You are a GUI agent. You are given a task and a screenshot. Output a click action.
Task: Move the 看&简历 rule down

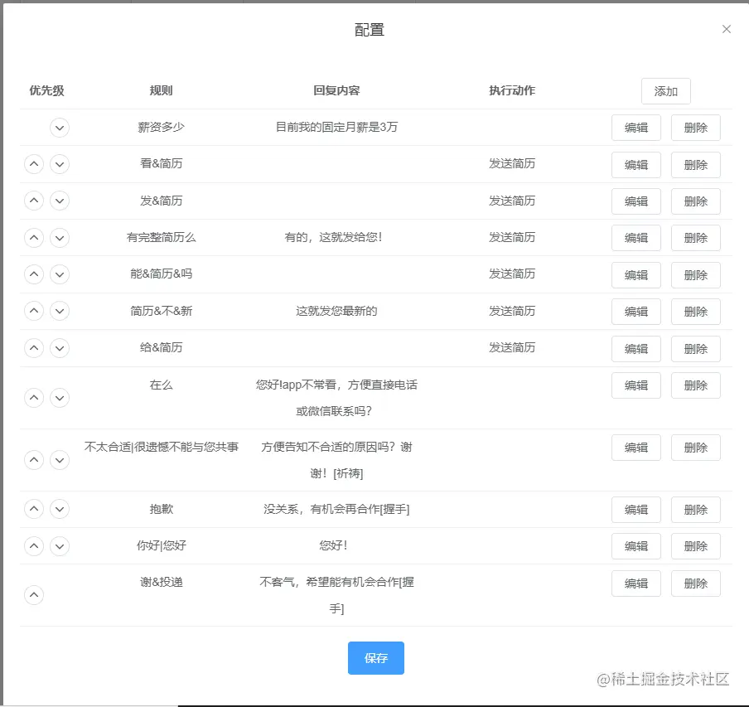click(60, 164)
